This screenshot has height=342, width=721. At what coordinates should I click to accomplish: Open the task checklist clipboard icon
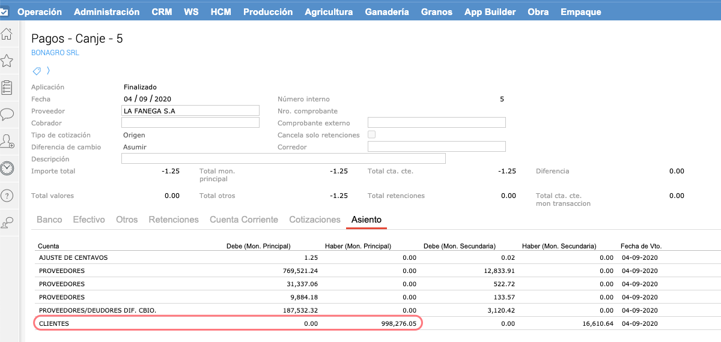pos(7,88)
